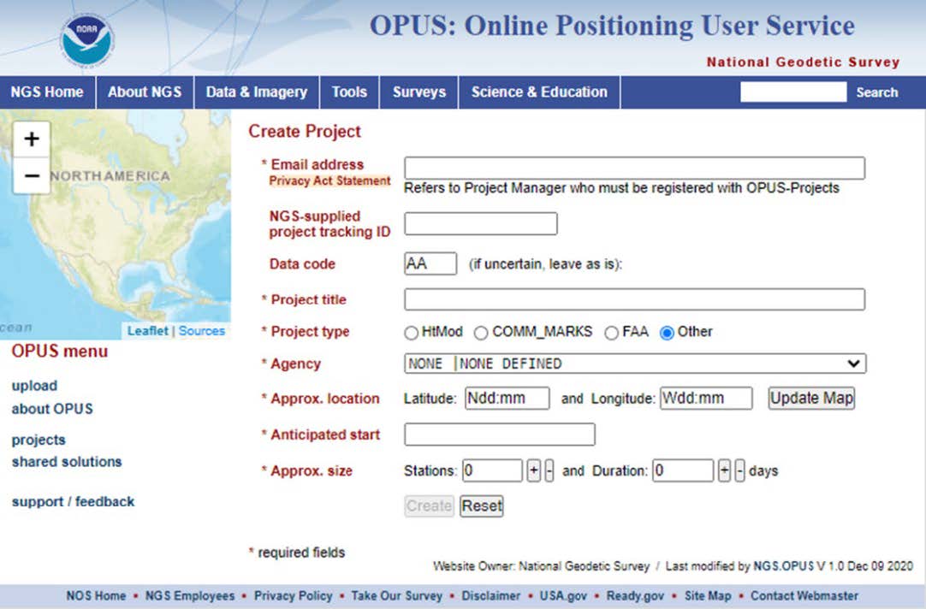Open the Site Map footer link
926x609 pixels.
point(708,595)
